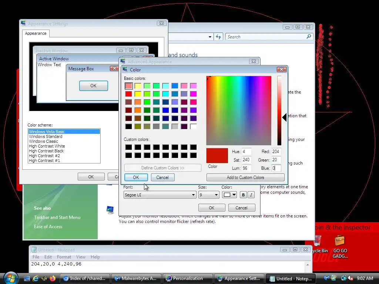Click the network tray icon
The height and width of the screenshot is (284, 379).
click(x=343, y=278)
